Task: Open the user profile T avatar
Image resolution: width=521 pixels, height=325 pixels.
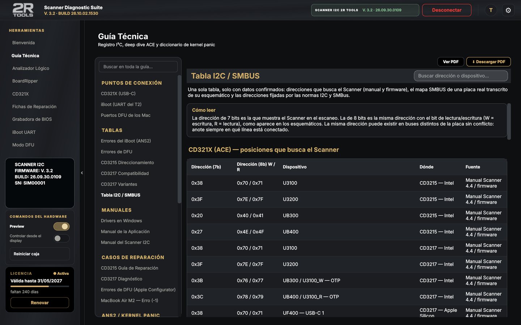Action: click(491, 10)
